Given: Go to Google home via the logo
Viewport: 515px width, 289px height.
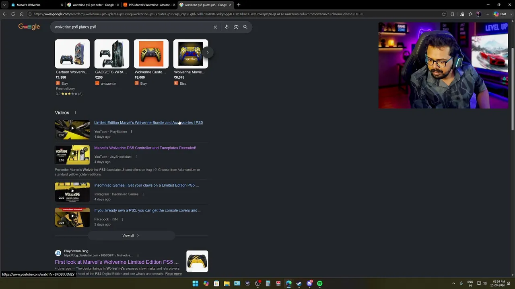Looking at the screenshot, I should 29,27.
